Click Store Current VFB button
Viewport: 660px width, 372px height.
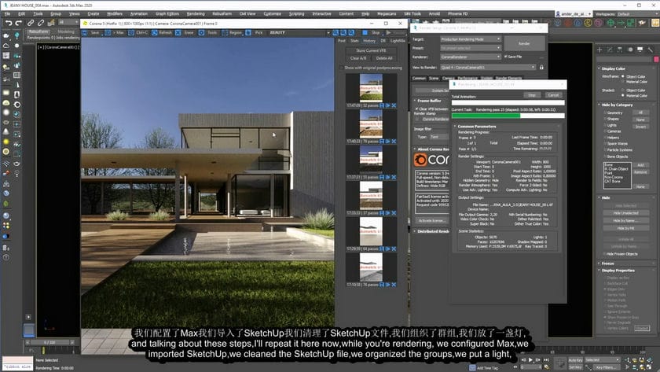pos(371,50)
